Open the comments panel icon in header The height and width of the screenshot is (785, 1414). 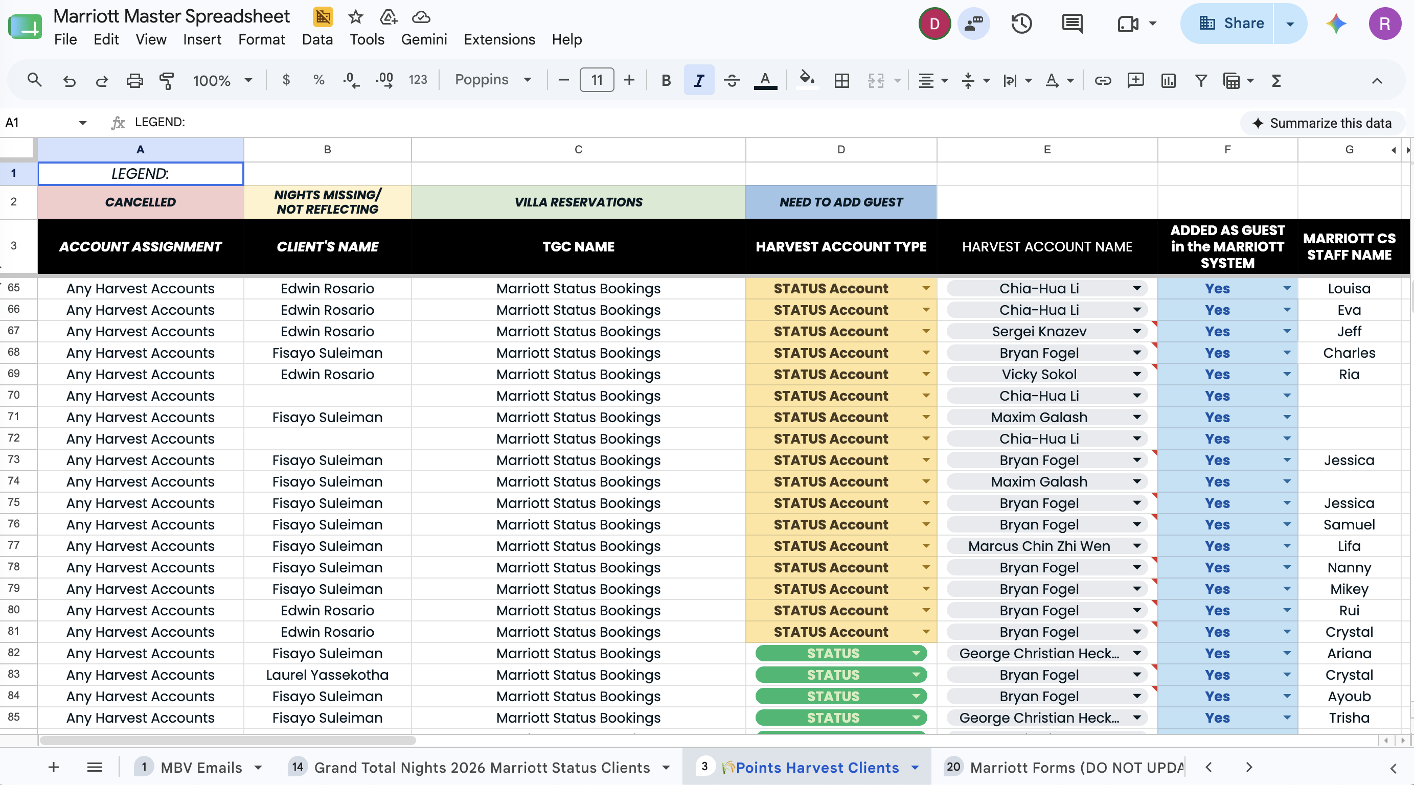pyautogui.click(x=1072, y=24)
